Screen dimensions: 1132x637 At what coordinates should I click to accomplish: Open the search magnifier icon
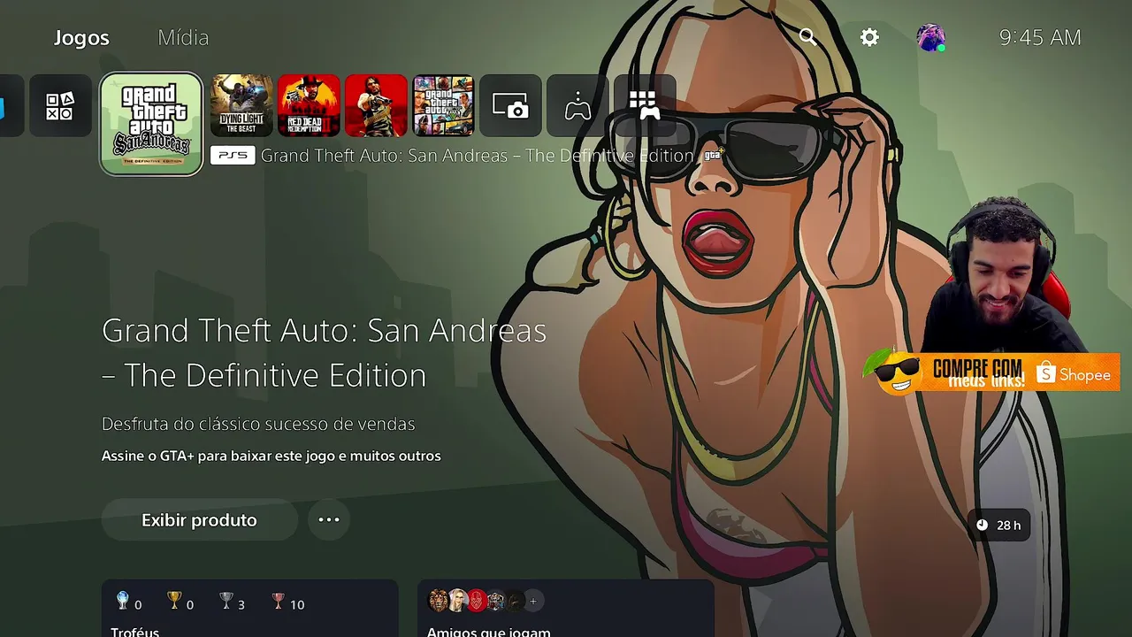(x=807, y=36)
